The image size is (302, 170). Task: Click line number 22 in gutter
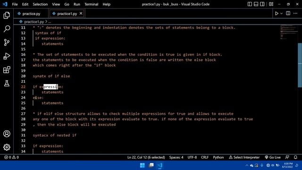click(23, 87)
